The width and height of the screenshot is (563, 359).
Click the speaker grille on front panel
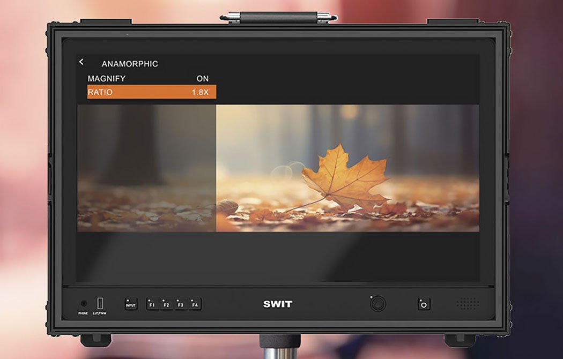coord(467,304)
